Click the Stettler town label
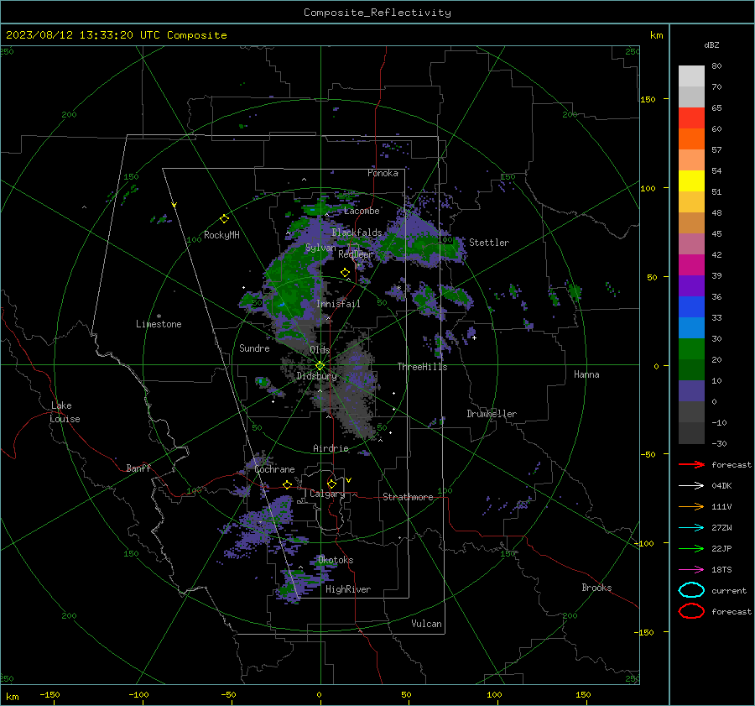Image resolution: width=755 pixels, height=706 pixels. pyautogui.click(x=489, y=243)
